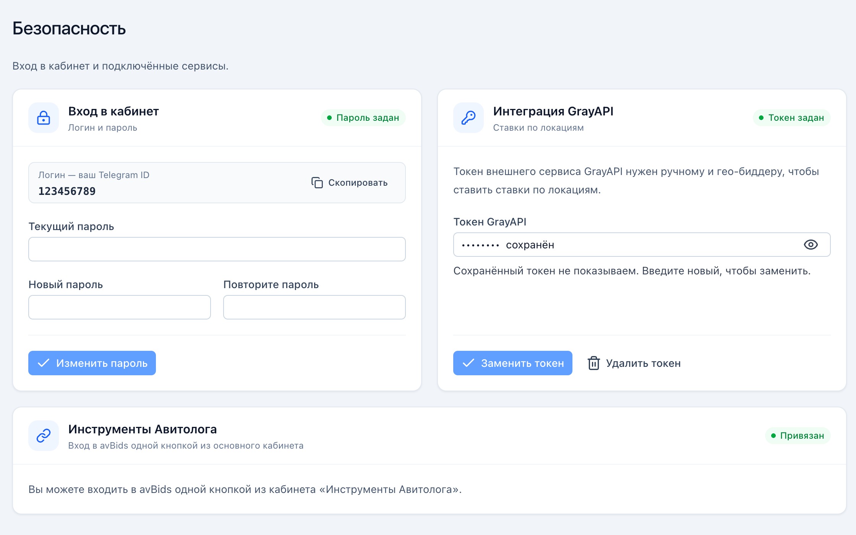This screenshot has width=856, height=535.
Task: Focus the Новый пароль field
Action: (x=120, y=307)
